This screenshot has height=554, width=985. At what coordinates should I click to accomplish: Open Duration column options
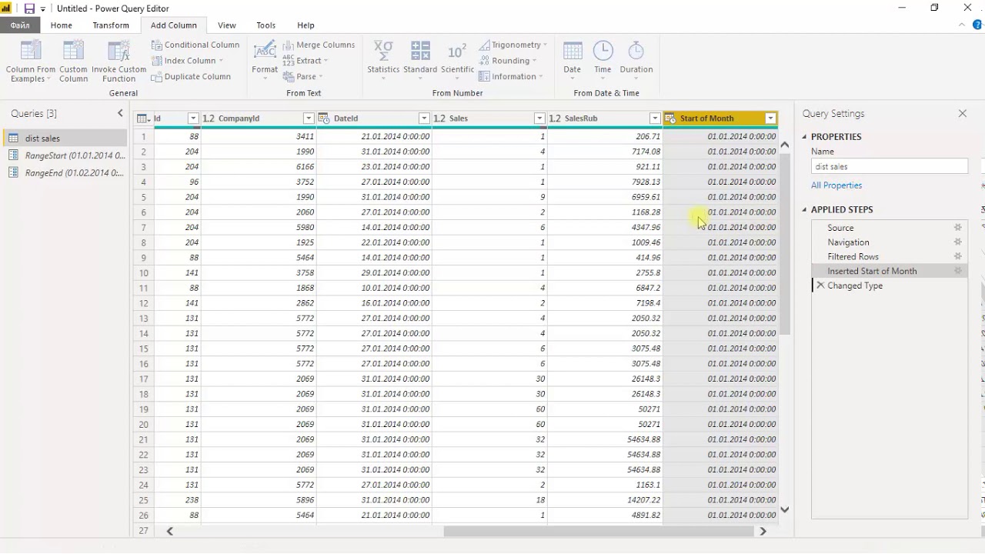click(x=636, y=60)
